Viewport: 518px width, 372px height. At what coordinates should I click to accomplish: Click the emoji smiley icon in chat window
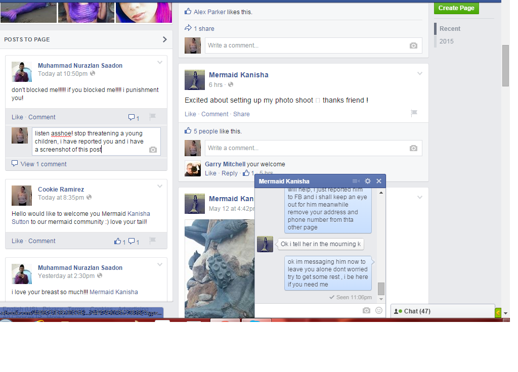[x=379, y=310]
